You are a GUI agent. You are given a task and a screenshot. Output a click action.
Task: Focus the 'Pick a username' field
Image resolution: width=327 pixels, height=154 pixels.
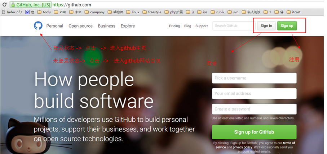pos(254,78)
